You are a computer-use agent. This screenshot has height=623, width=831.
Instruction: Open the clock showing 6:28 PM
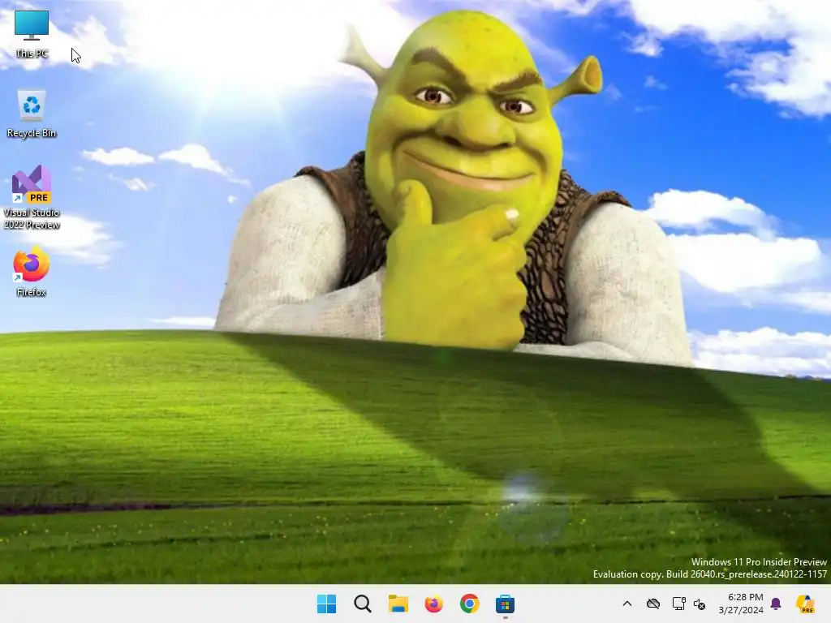[741, 604]
